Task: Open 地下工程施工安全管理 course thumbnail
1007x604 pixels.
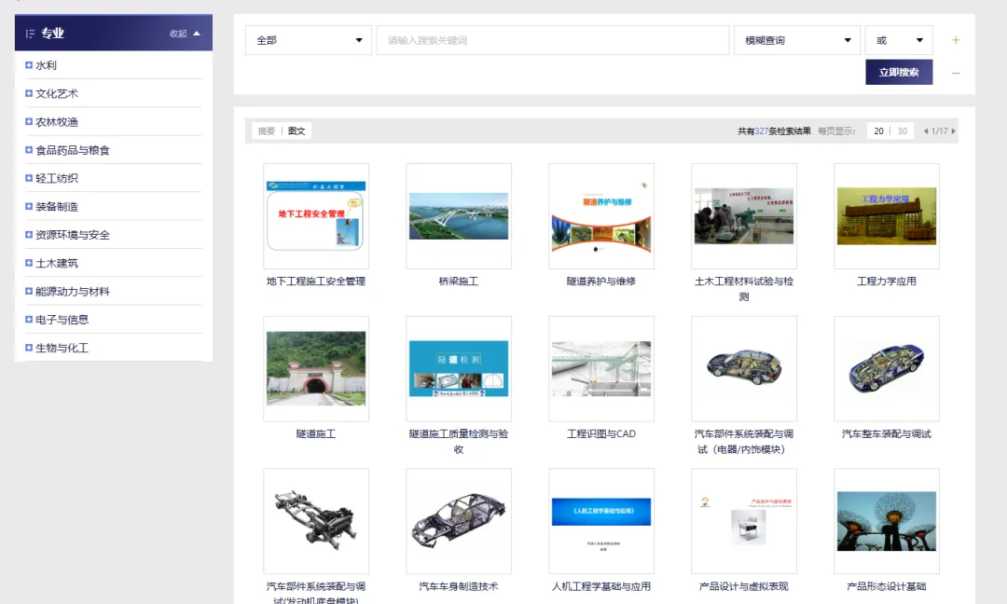Action: (316, 215)
